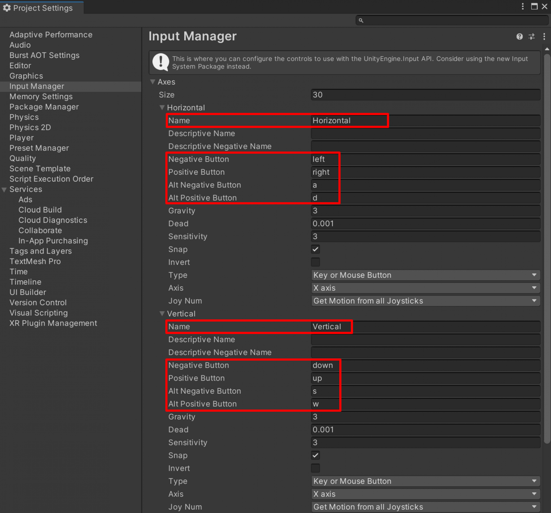Open Ads under Services
Image resolution: width=551 pixels, height=513 pixels.
[25, 200]
